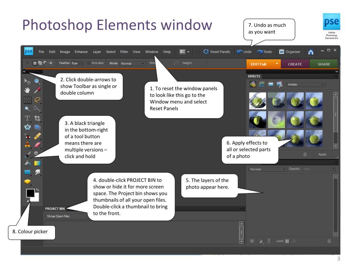Open the layer blend mode Normal dropdown
Screen dimensions: 362x271
[x=267, y=169]
